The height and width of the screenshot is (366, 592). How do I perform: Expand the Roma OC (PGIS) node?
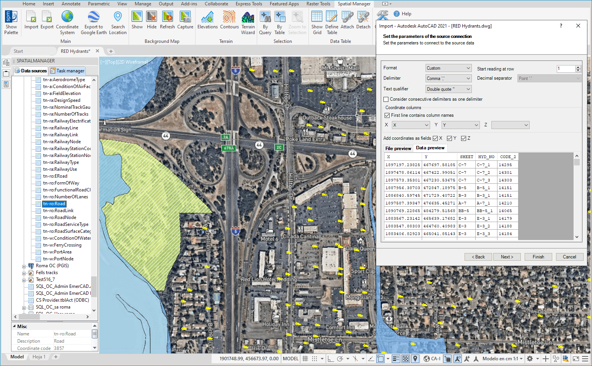24,266
